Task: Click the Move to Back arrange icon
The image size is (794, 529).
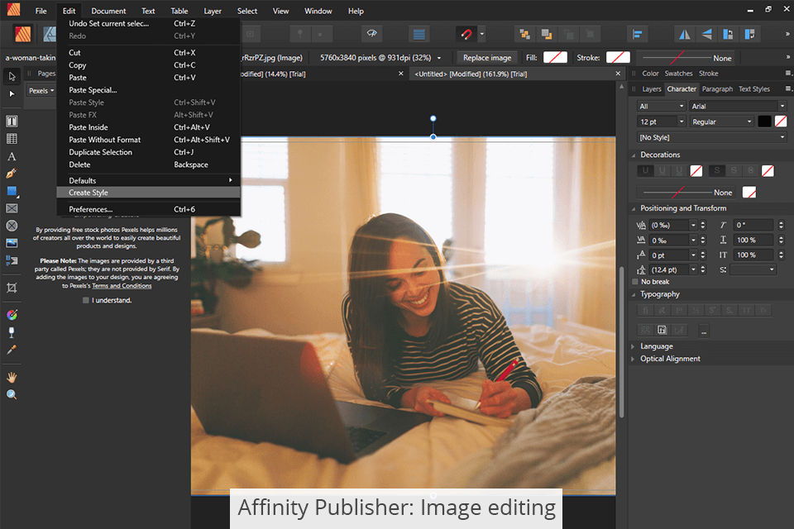Action: [x=524, y=34]
